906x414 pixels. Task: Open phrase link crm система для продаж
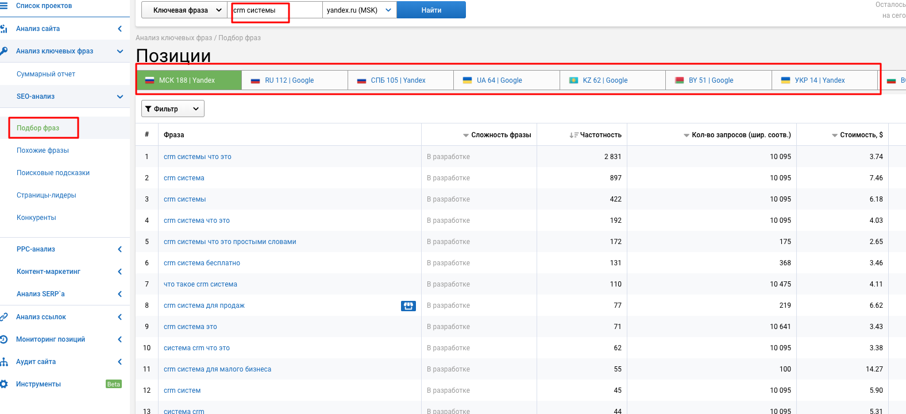pos(204,305)
